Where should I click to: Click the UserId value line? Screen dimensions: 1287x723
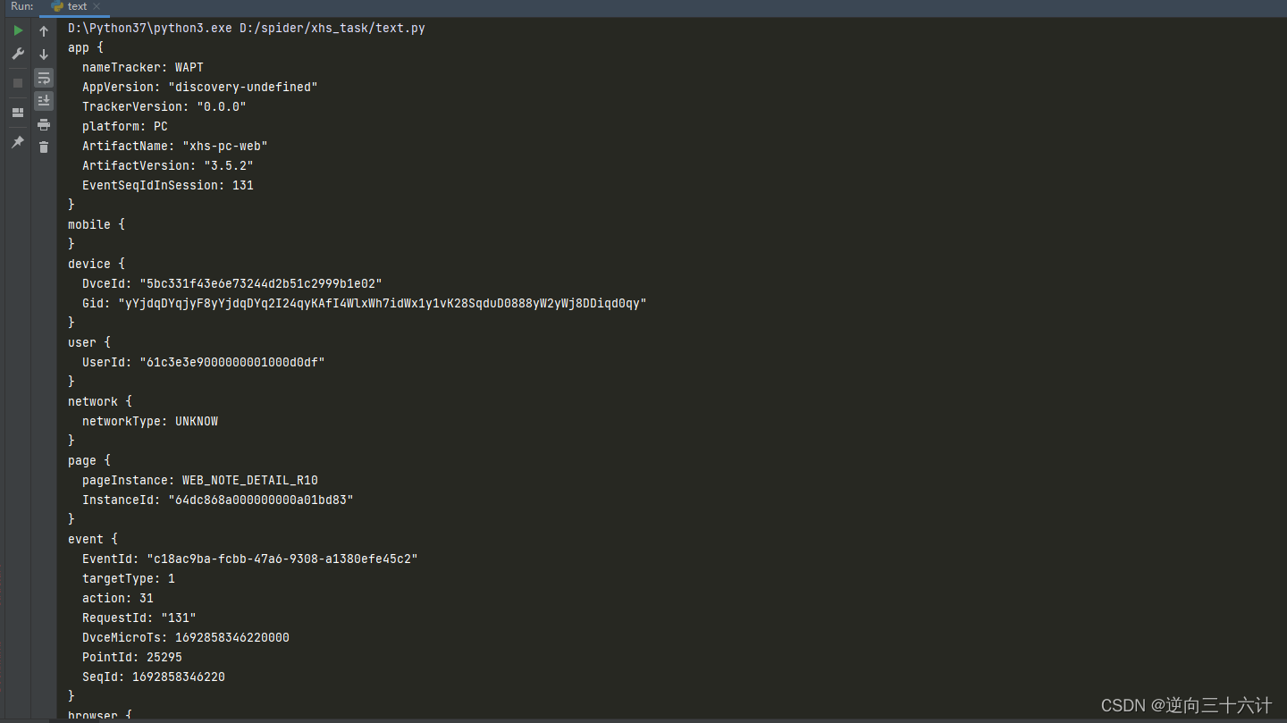tap(204, 362)
